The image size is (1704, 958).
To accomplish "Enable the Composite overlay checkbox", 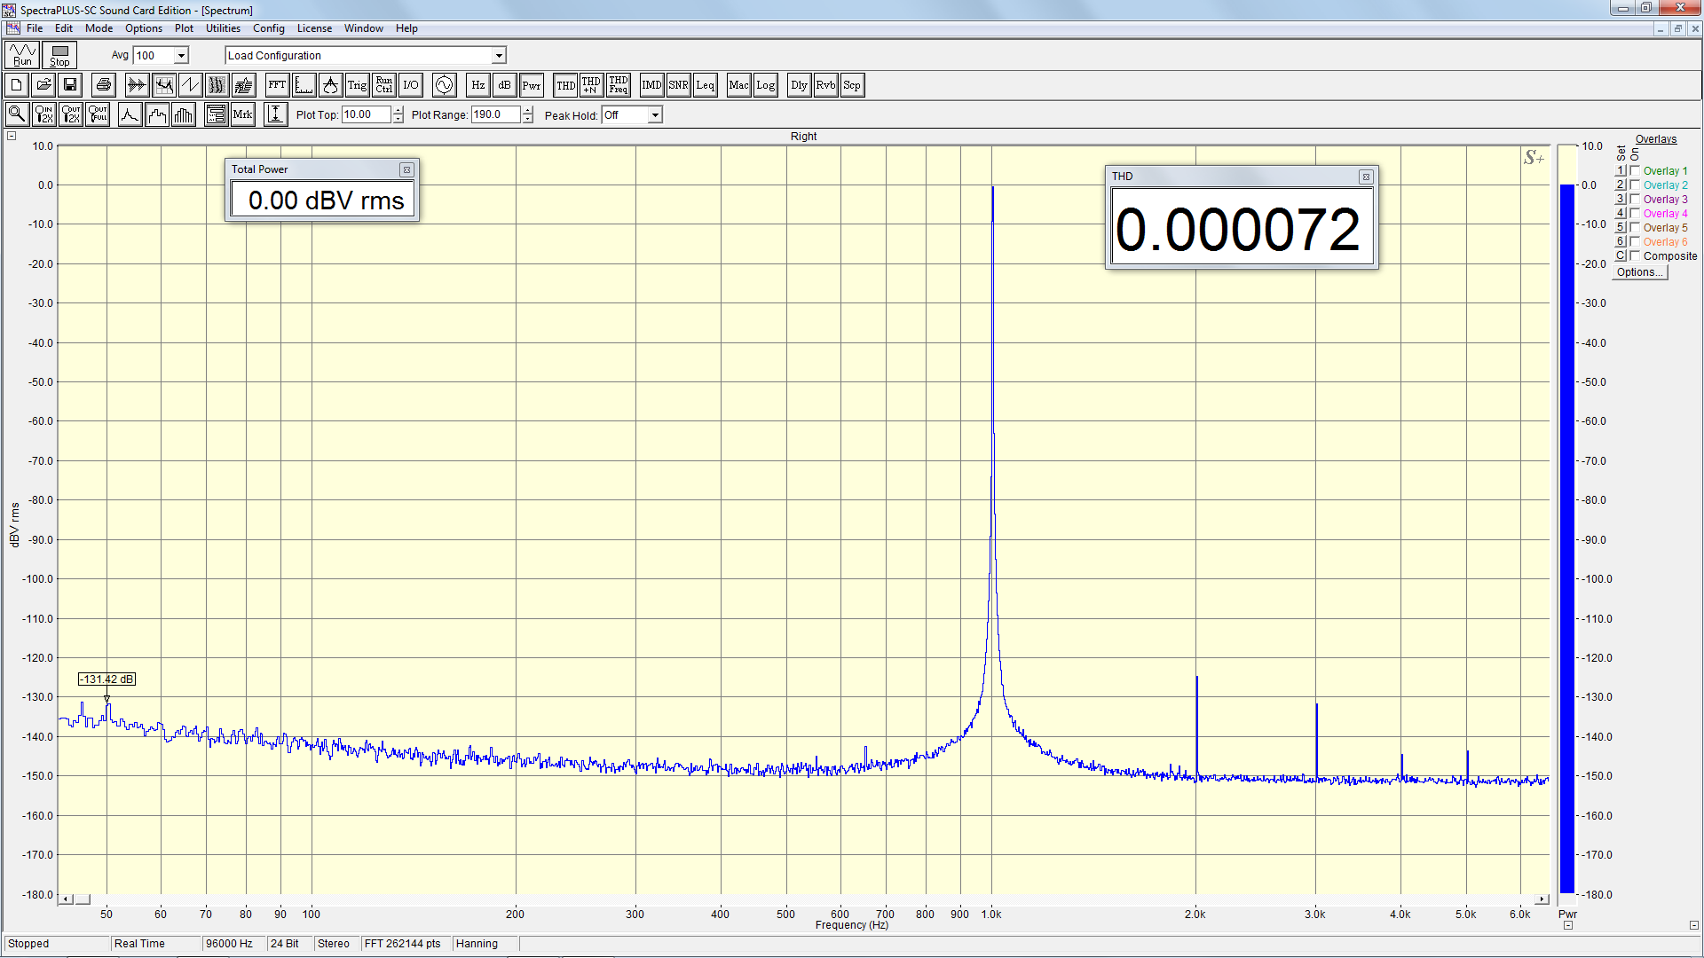I will [x=1635, y=255].
